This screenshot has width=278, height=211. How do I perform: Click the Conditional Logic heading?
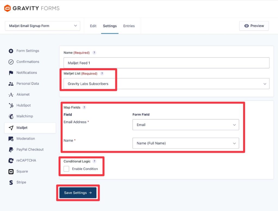(x=77, y=161)
